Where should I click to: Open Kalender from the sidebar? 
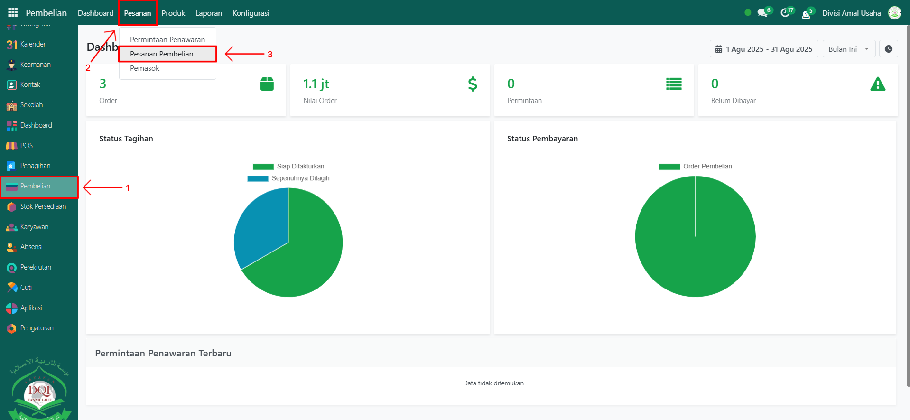[x=33, y=44]
